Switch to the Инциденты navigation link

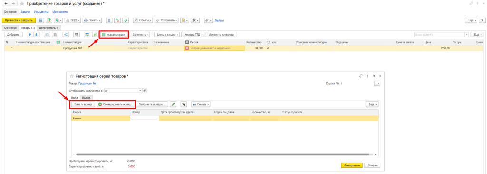(41, 12)
